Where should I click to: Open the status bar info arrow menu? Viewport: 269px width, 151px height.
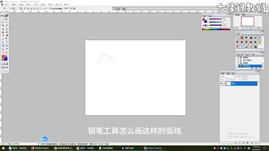tap(38, 144)
